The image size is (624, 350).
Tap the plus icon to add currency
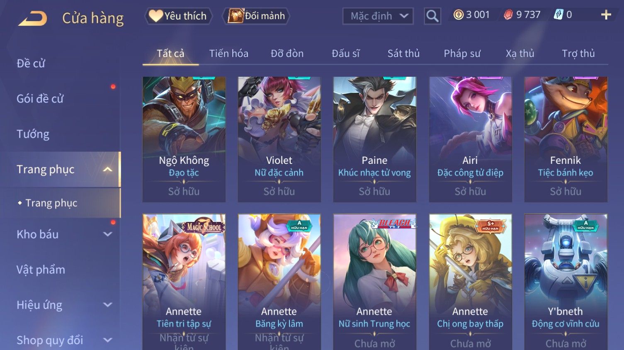pos(606,15)
